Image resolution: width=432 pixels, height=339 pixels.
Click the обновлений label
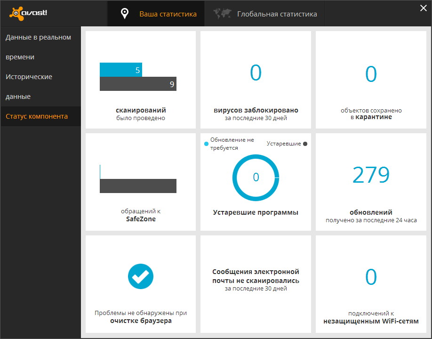point(371,212)
